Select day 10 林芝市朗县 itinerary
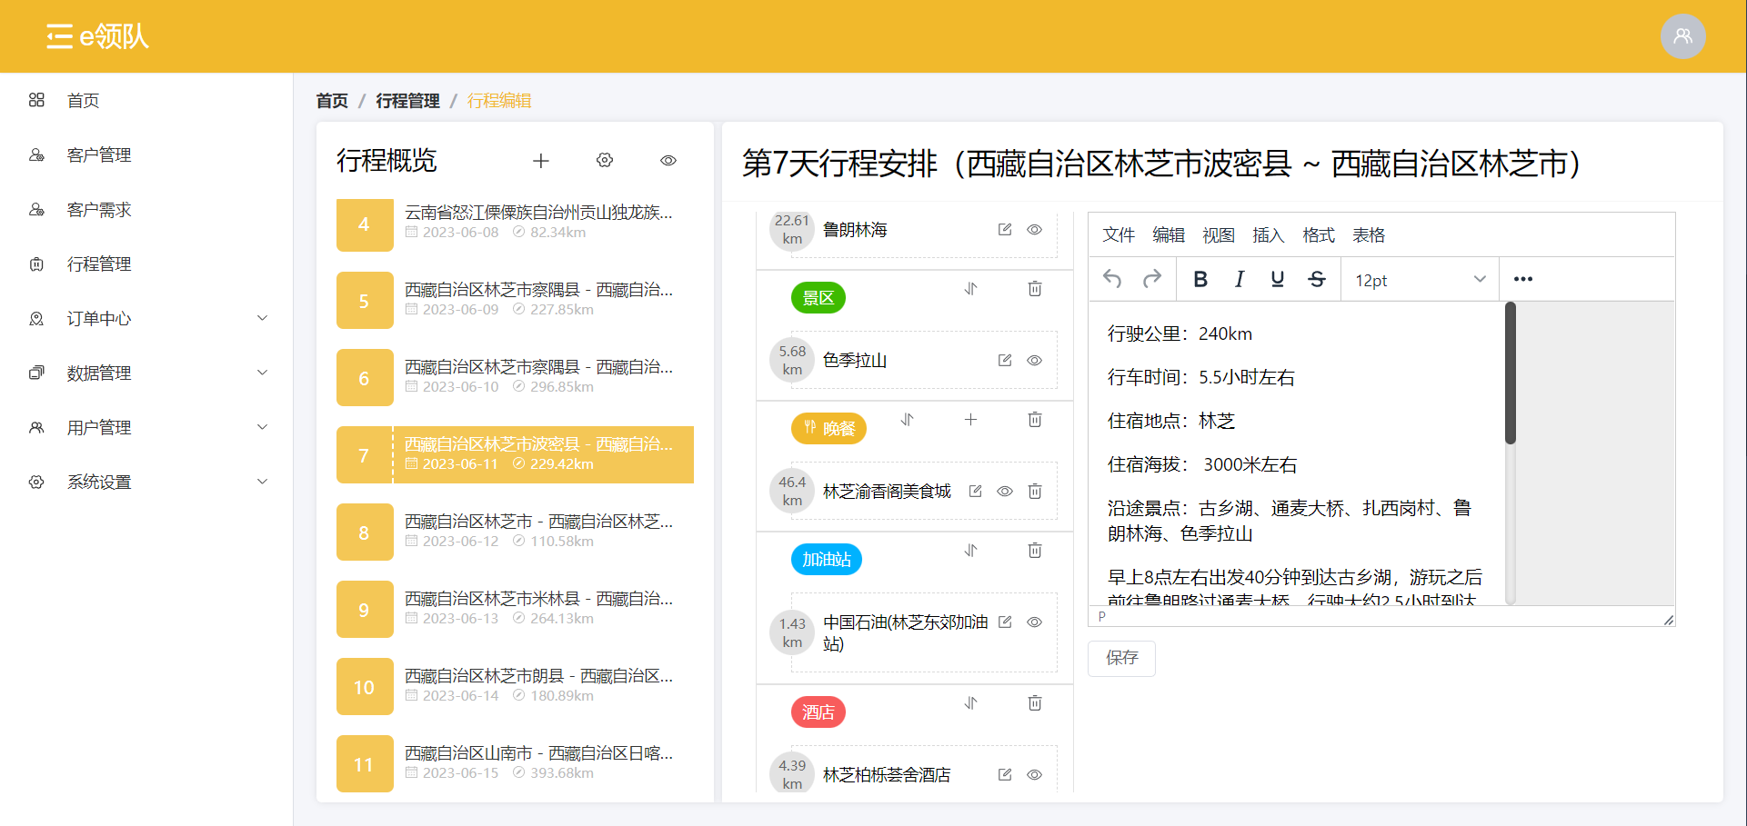 [x=515, y=686]
